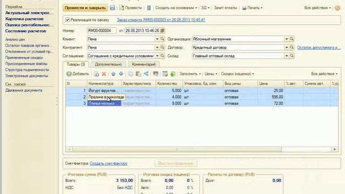Expand the Договор dropdown arrow
Viewport: 345px width, 194px height.
pos(286,47)
